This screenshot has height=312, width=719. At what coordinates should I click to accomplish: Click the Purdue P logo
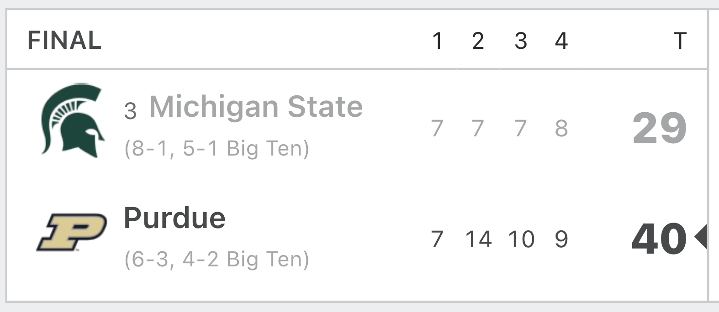click(x=71, y=232)
